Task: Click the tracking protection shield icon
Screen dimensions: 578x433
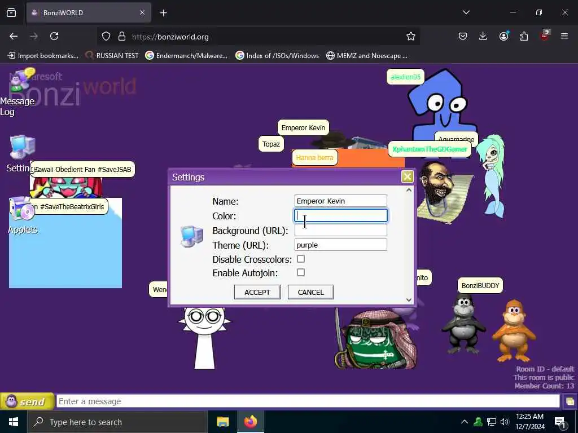Action: [106, 37]
